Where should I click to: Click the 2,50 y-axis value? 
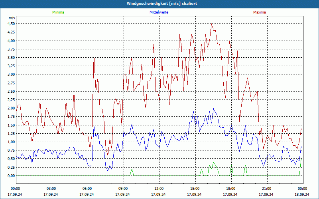point(11,92)
